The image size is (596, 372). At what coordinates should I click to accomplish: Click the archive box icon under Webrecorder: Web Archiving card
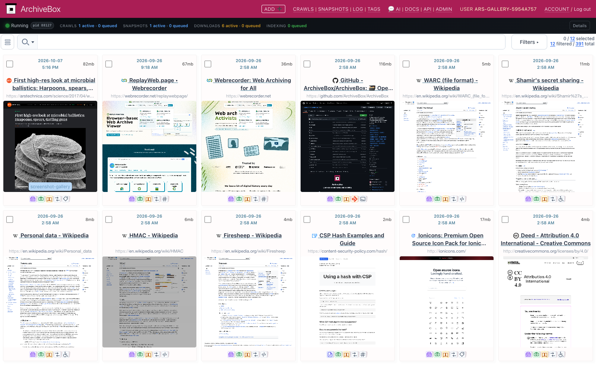click(231, 199)
